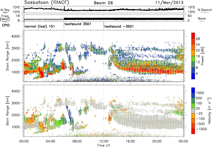
Task: Click the Slant Range axis title of velocity panel
Action: point(7,111)
